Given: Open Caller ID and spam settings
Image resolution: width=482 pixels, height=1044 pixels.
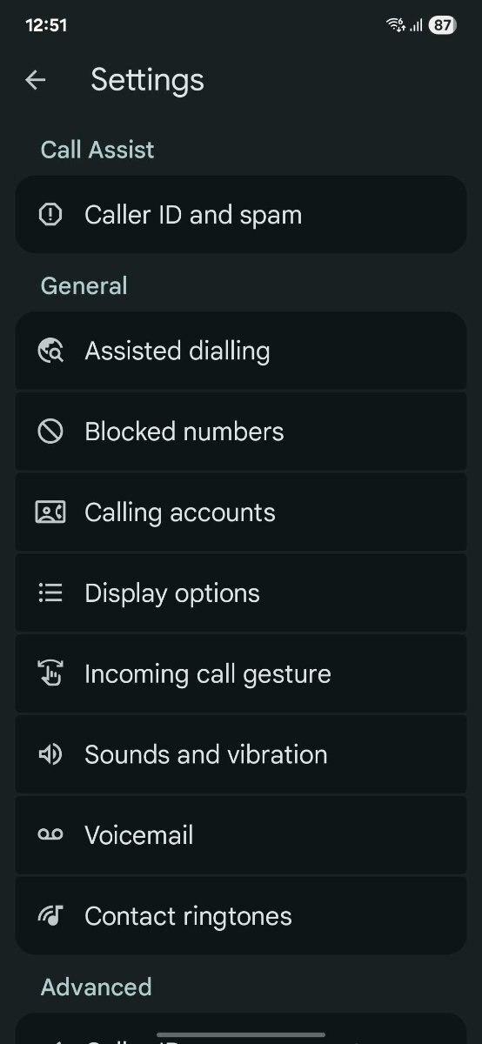Looking at the screenshot, I should 241,215.
